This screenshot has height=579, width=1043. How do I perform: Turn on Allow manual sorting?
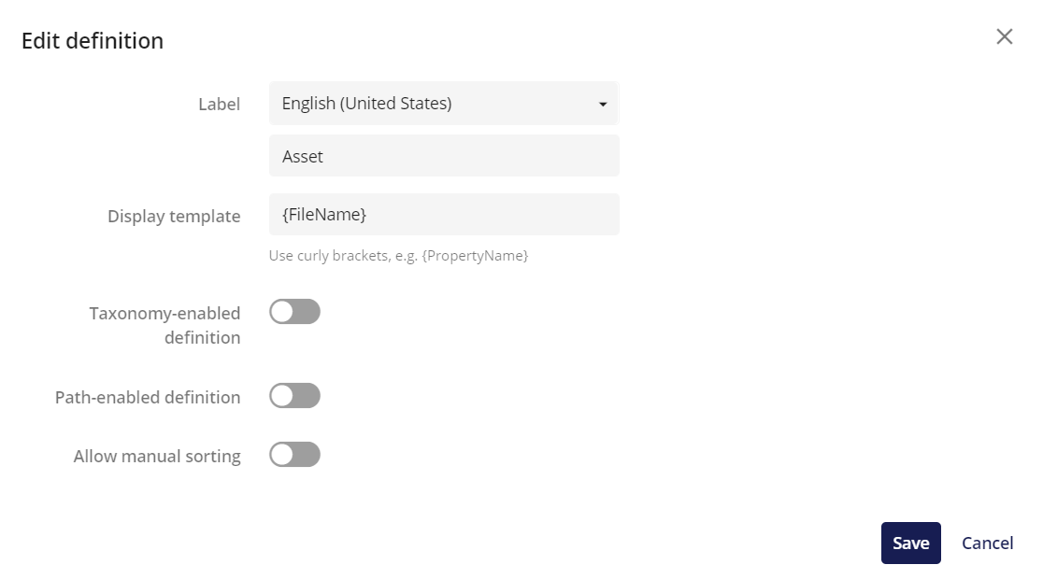coord(295,455)
